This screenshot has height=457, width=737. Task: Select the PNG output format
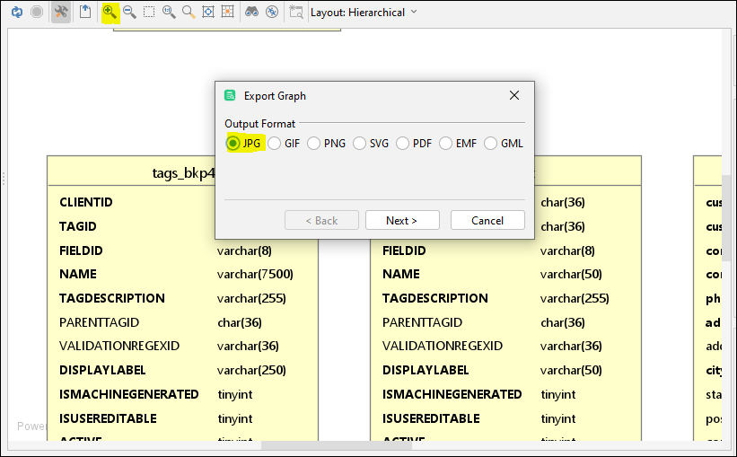[x=326, y=143]
